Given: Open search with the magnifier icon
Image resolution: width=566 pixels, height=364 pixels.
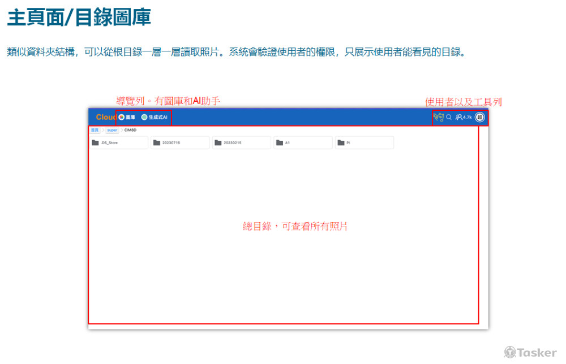Looking at the screenshot, I should click(449, 117).
